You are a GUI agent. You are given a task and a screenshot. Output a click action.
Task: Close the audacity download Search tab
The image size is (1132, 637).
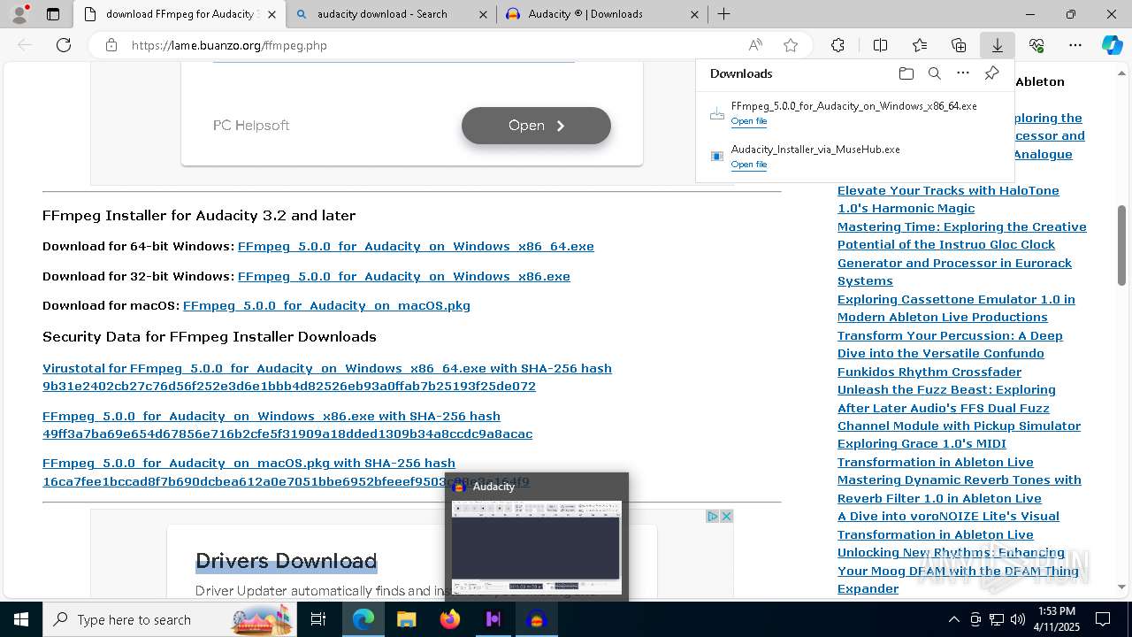tap(483, 14)
